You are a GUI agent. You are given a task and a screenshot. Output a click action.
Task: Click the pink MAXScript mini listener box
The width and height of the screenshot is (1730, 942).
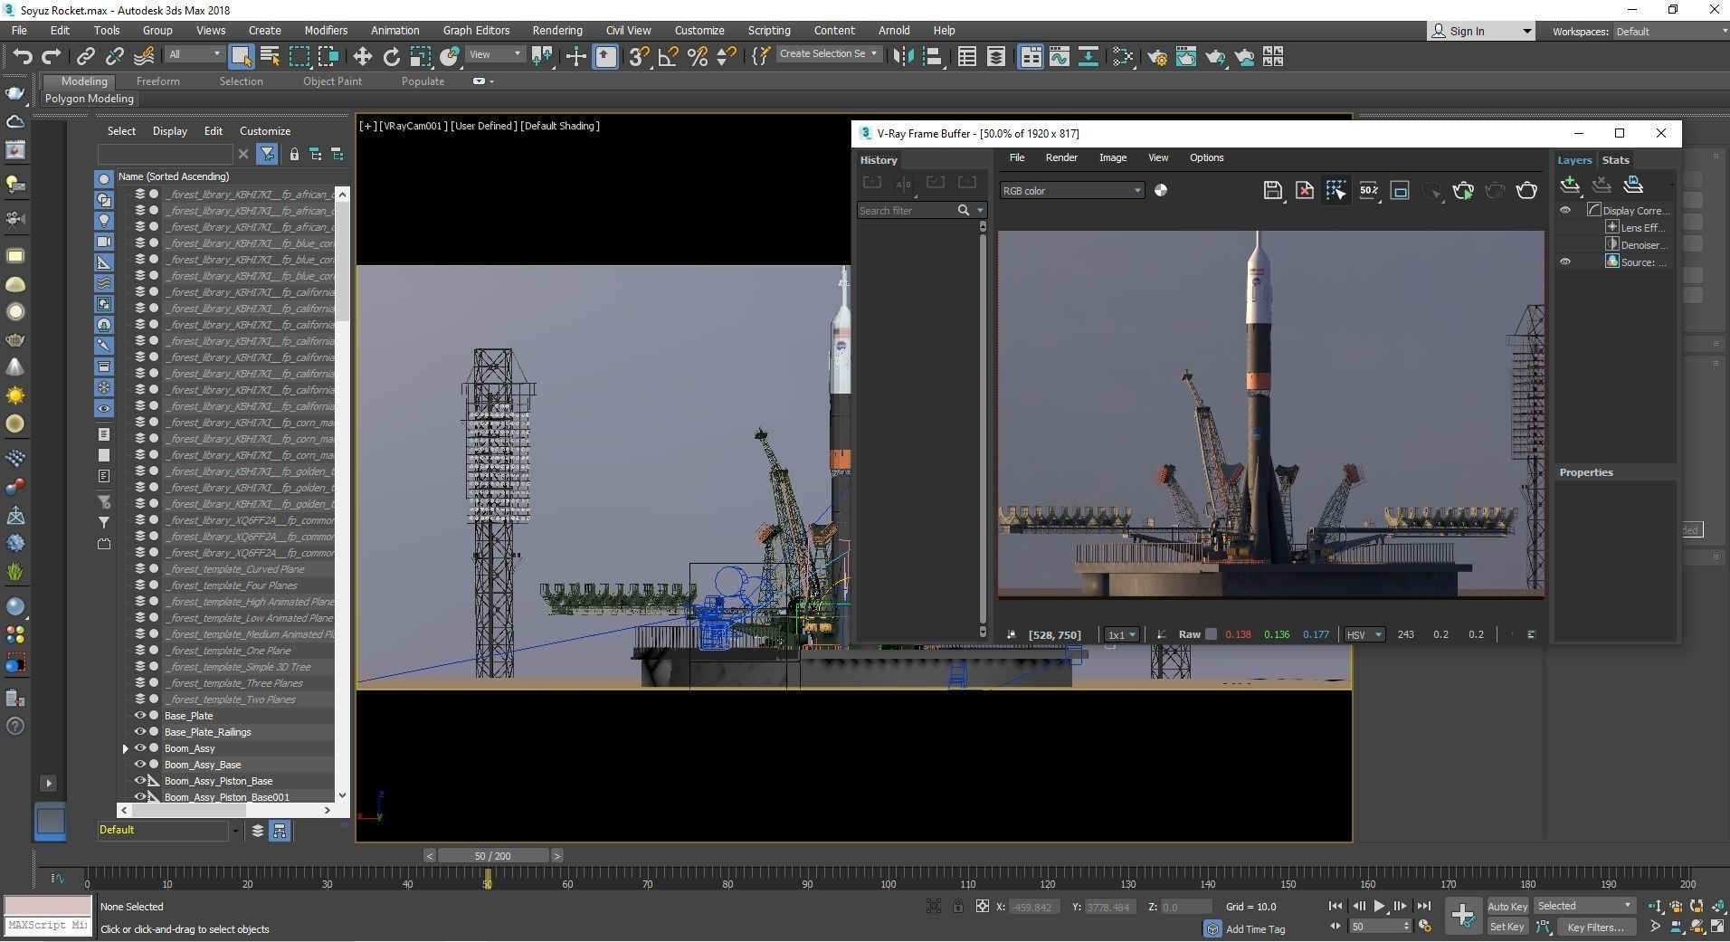[48, 906]
